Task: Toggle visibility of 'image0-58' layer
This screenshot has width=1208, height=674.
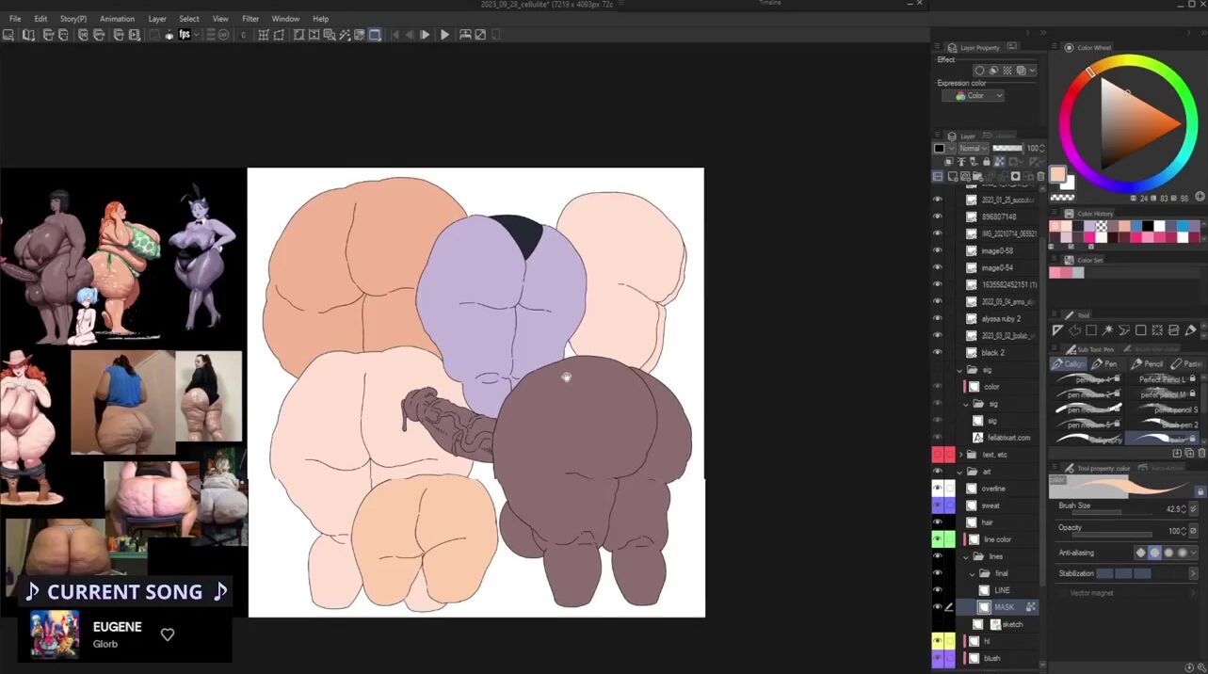Action: (937, 250)
